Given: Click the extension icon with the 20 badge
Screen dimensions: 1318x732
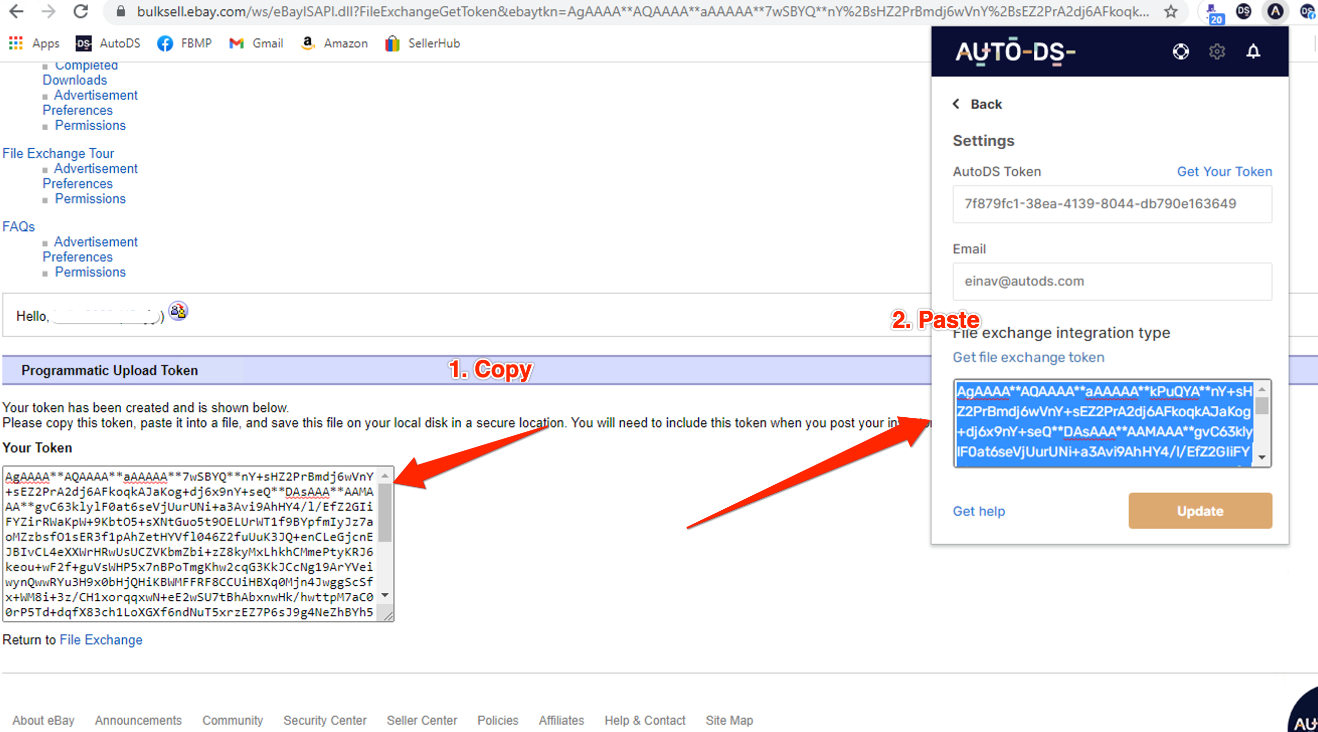Looking at the screenshot, I should (1214, 13).
